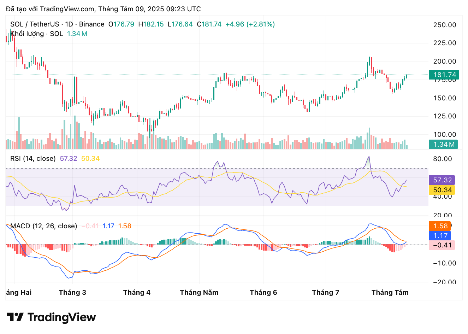
Task: Select the yellow 50.34 RSI average tag
Action: tap(442, 190)
